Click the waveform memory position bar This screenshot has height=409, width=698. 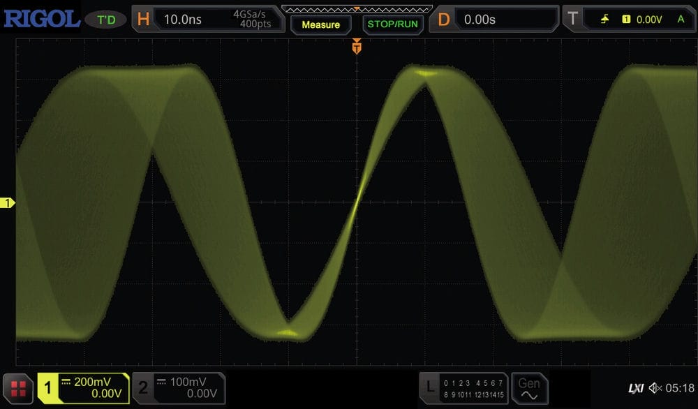click(x=357, y=9)
